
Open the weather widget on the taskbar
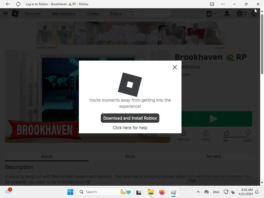click(x=8, y=191)
